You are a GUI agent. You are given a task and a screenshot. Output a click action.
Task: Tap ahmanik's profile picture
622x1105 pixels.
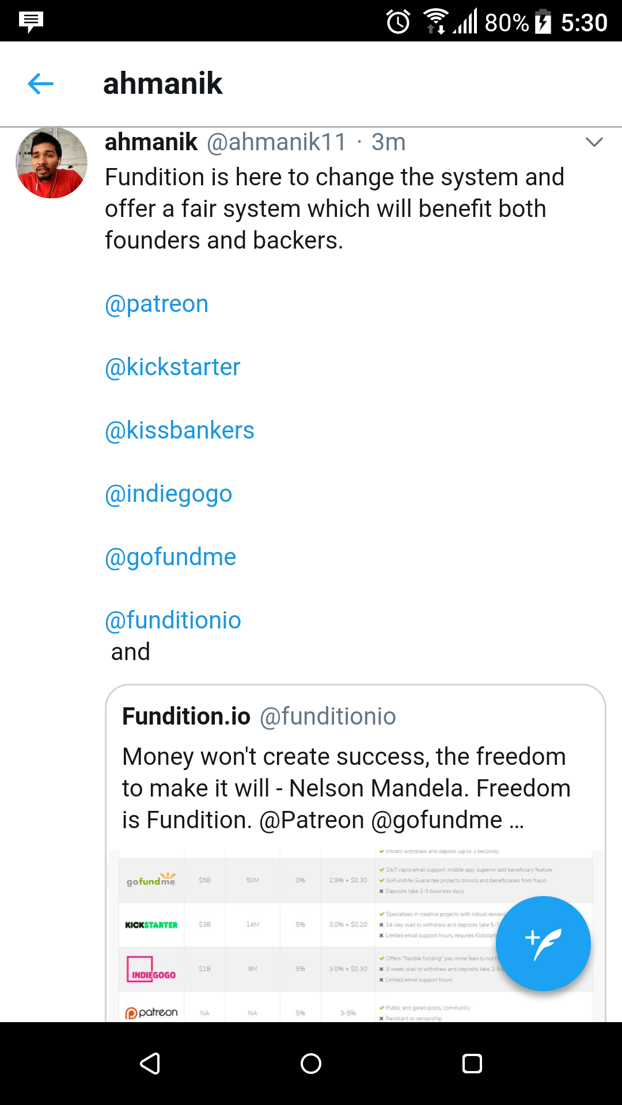[52, 163]
